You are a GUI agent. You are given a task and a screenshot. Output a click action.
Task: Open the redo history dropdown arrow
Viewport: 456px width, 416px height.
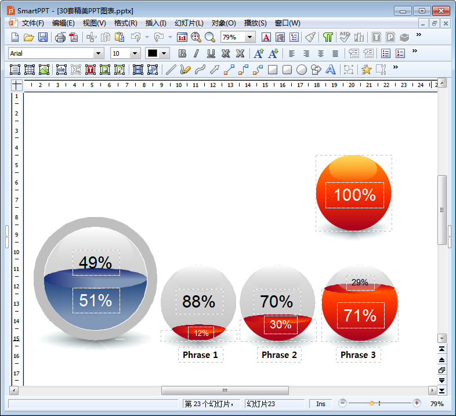[170, 37]
